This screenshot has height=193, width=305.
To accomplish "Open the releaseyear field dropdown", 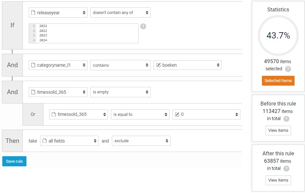I will (x=58, y=13).
